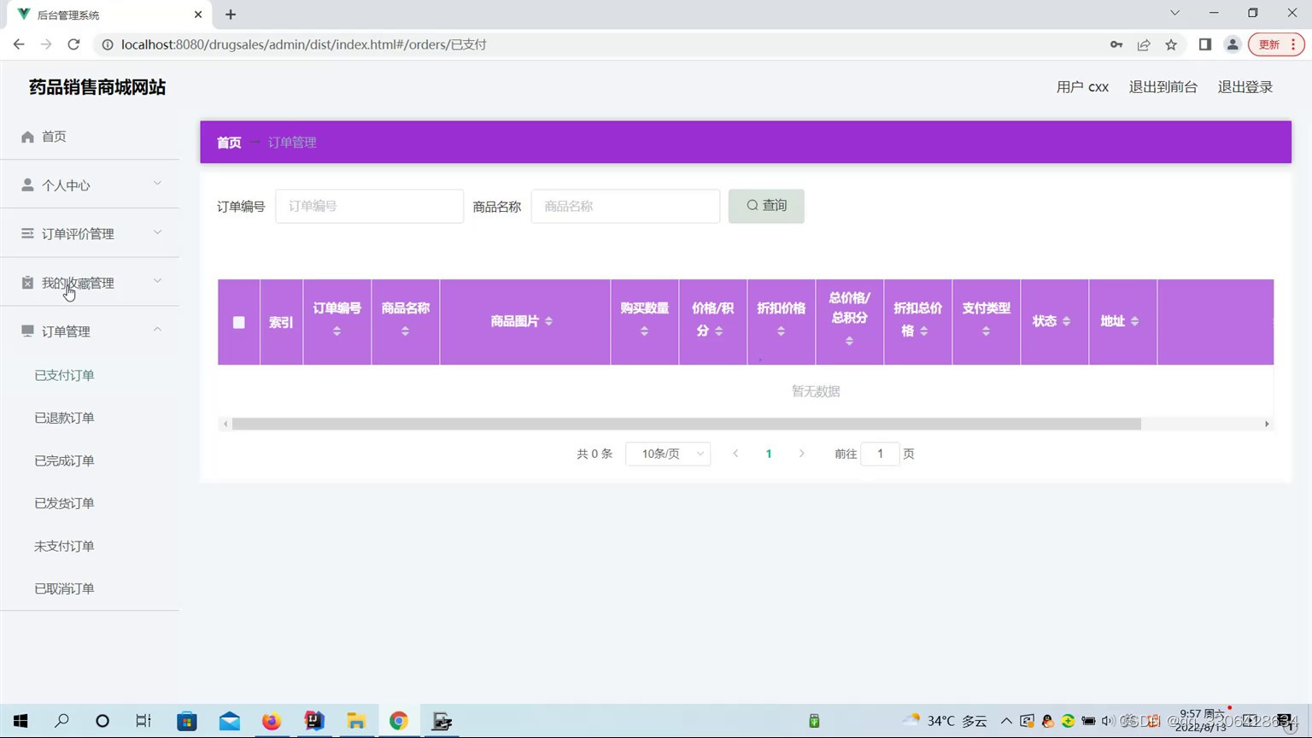Launch Microsoft Store from the taskbar

point(187,721)
